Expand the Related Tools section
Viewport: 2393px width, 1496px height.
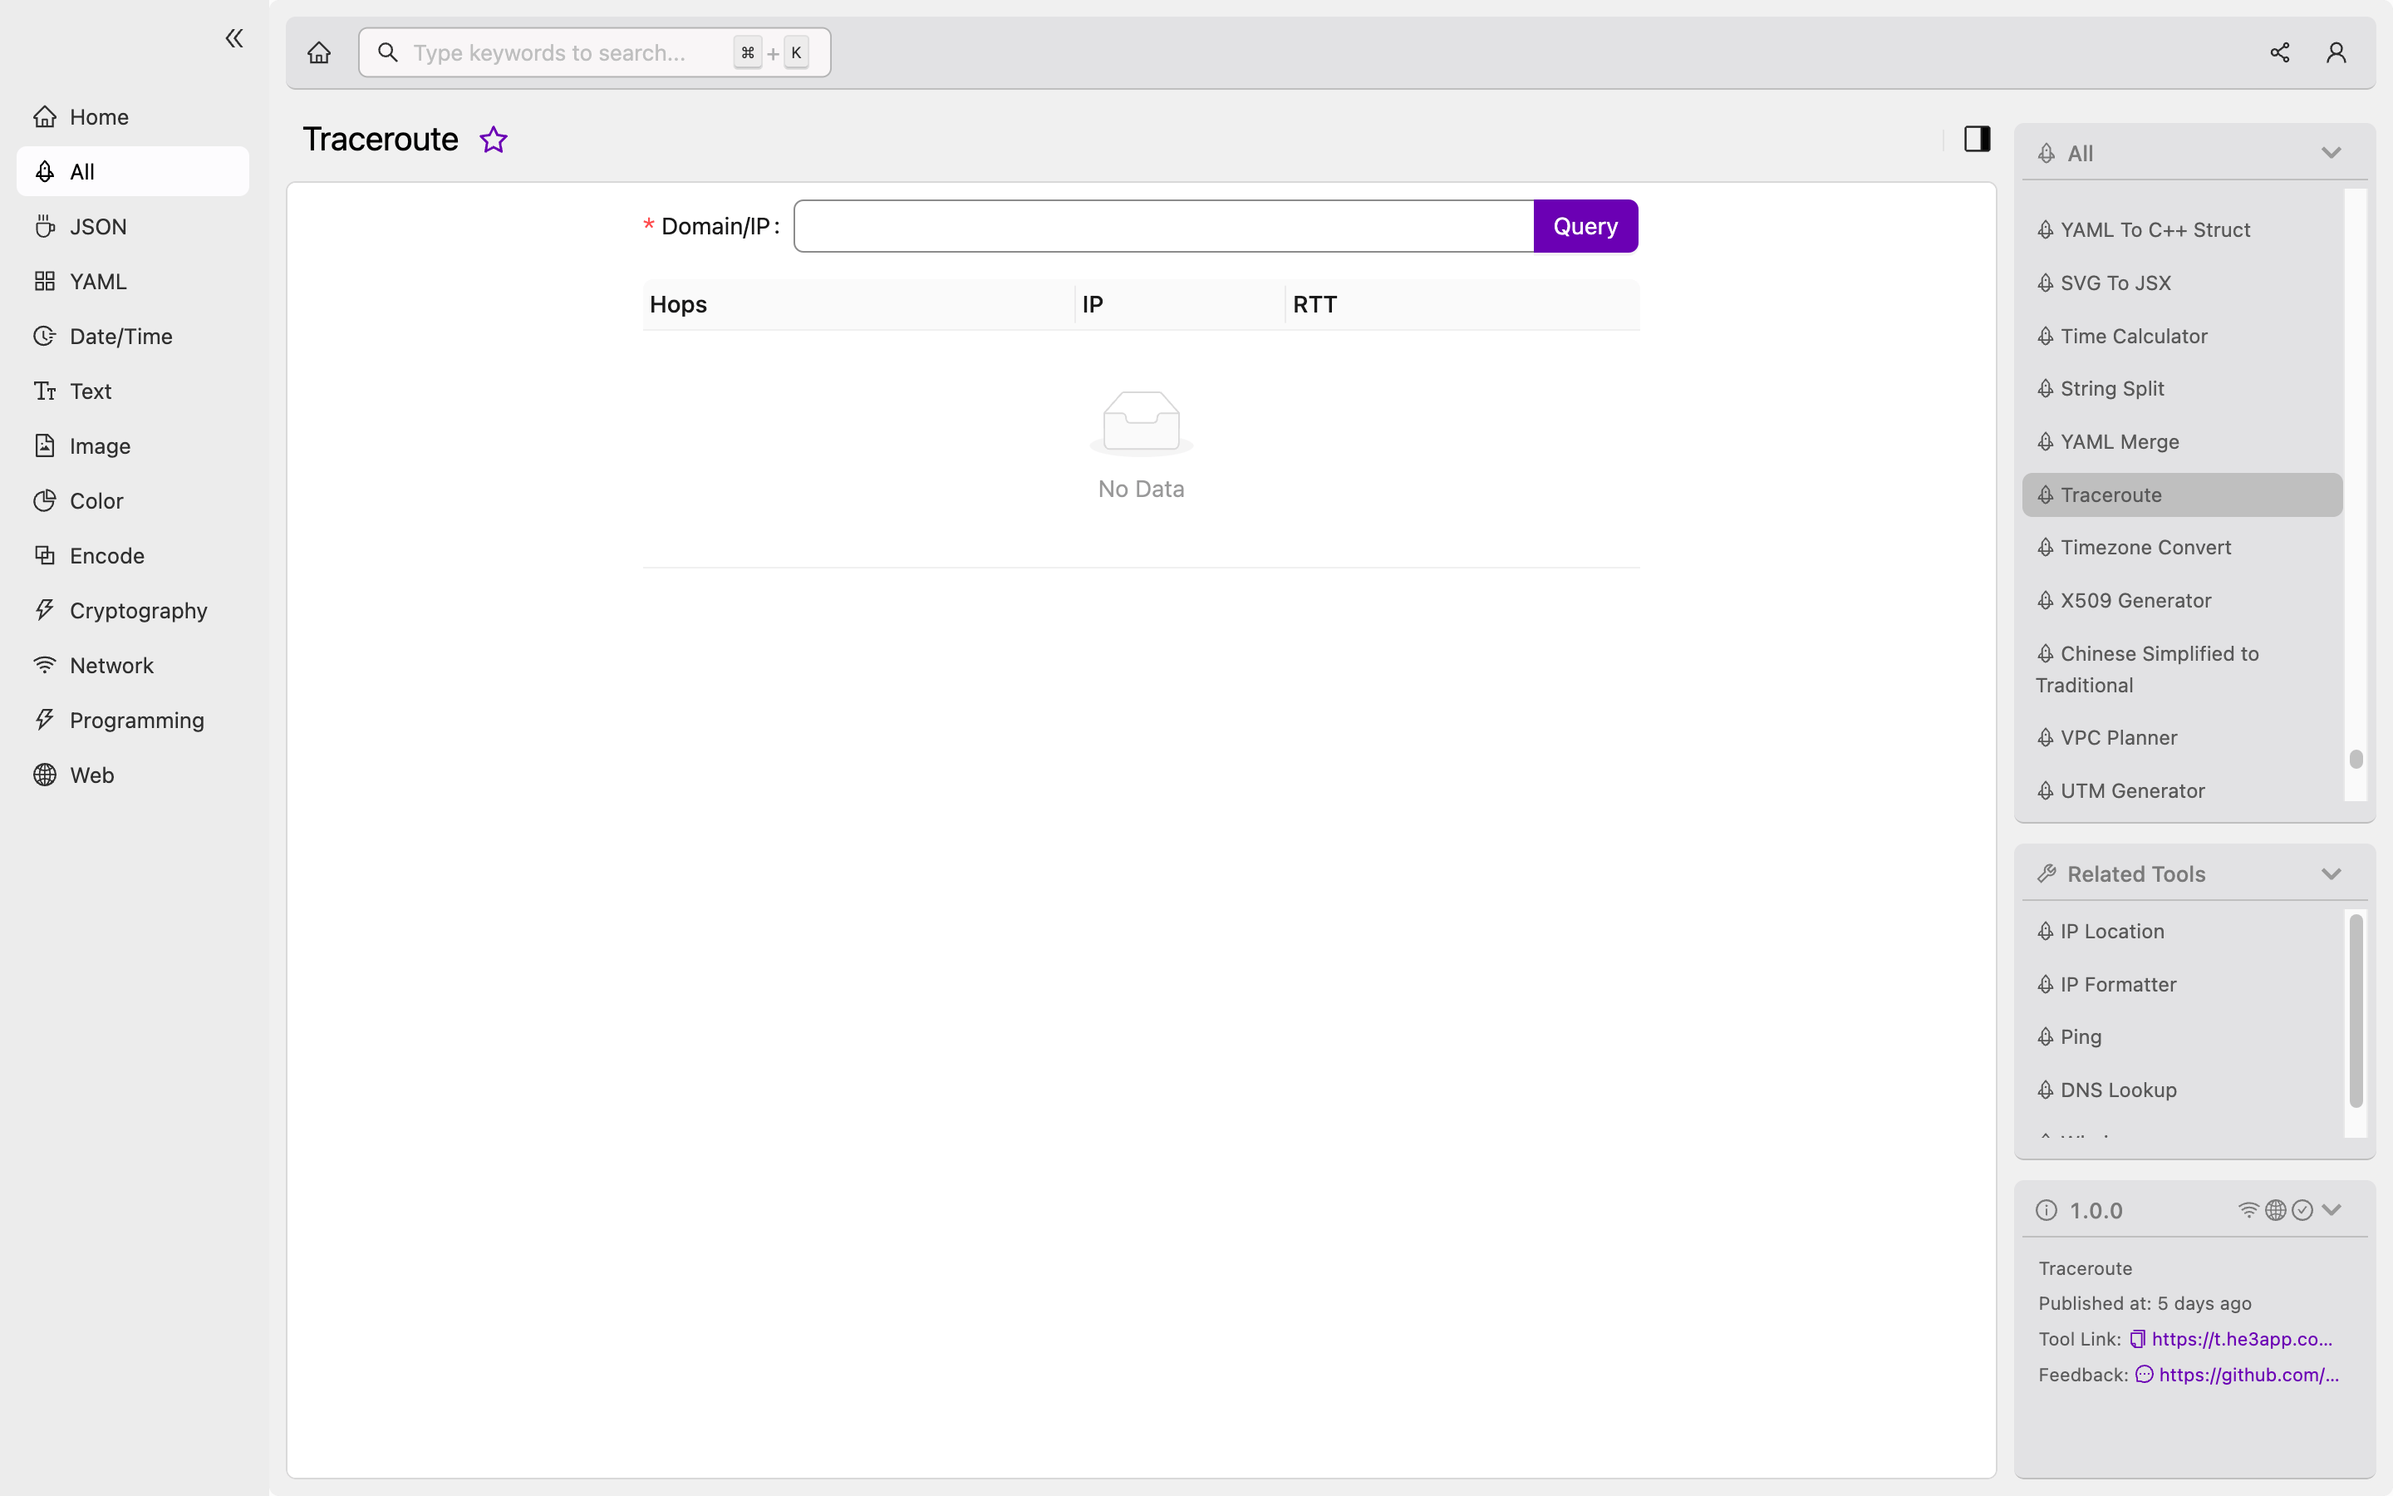pyautogui.click(x=2331, y=873)
